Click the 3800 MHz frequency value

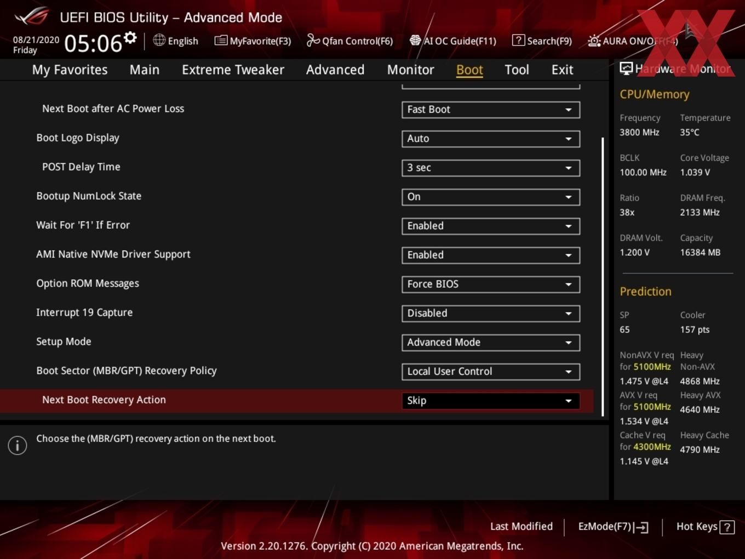point(639,132)
